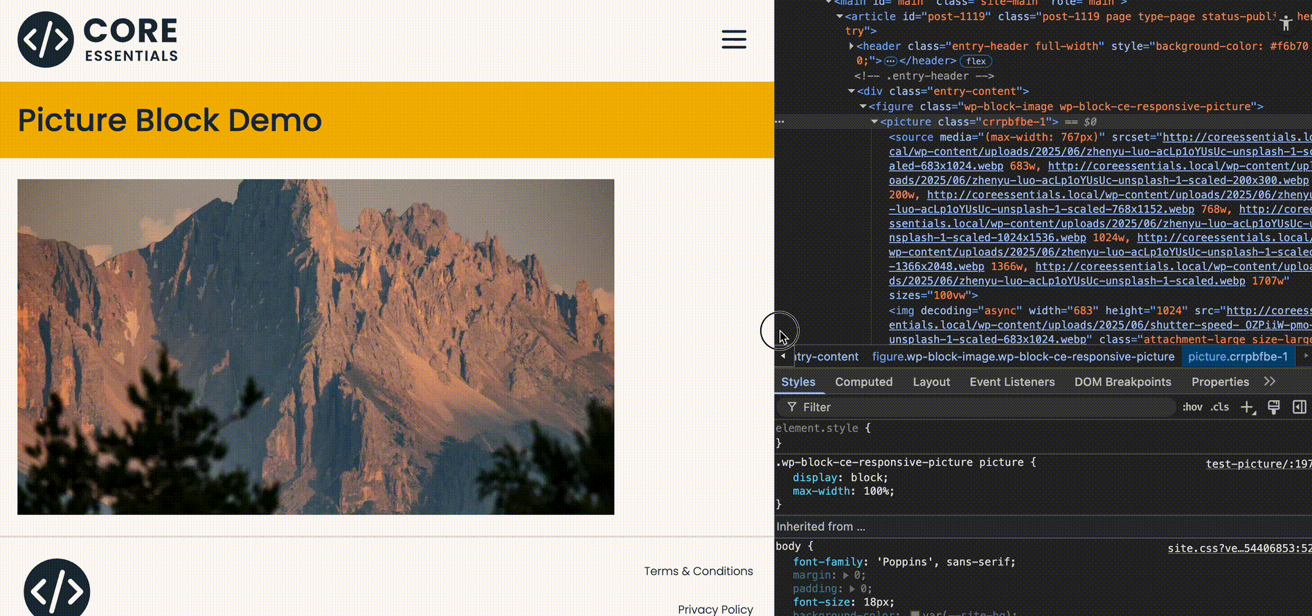Open the test-picture/:197 source link
The image size is (1312, 616).
tap(1258, 464)
